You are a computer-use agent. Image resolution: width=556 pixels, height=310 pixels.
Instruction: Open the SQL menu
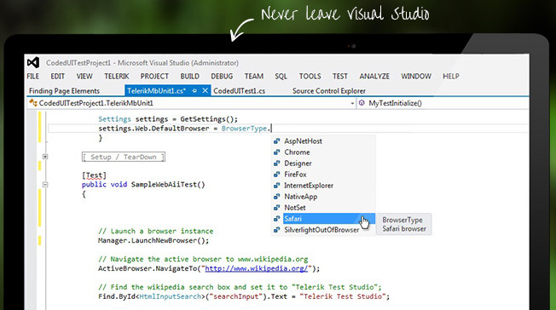click(x=281, y=76)
